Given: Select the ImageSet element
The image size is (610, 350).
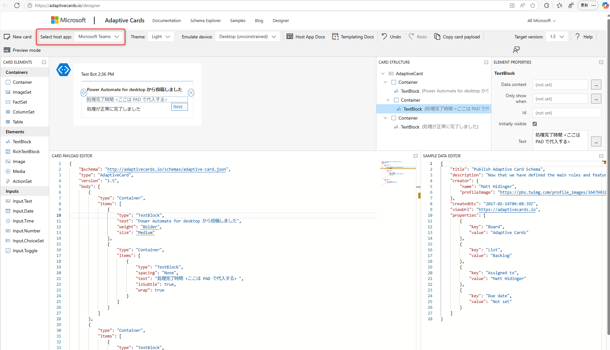Looking at the screenshot, I should click(25, 92).
